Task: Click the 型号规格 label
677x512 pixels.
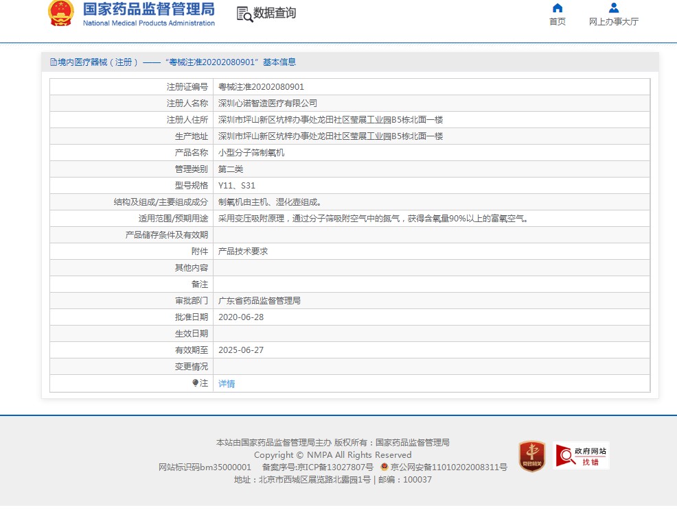Action: coord(192,186)
